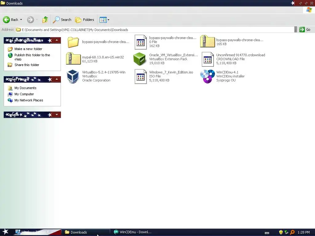Image resolution: width=315 pixels, height=236 pixels.
Task: Select the VirtualBox-5.2.4 installer icon
Action: pos(73,76)
